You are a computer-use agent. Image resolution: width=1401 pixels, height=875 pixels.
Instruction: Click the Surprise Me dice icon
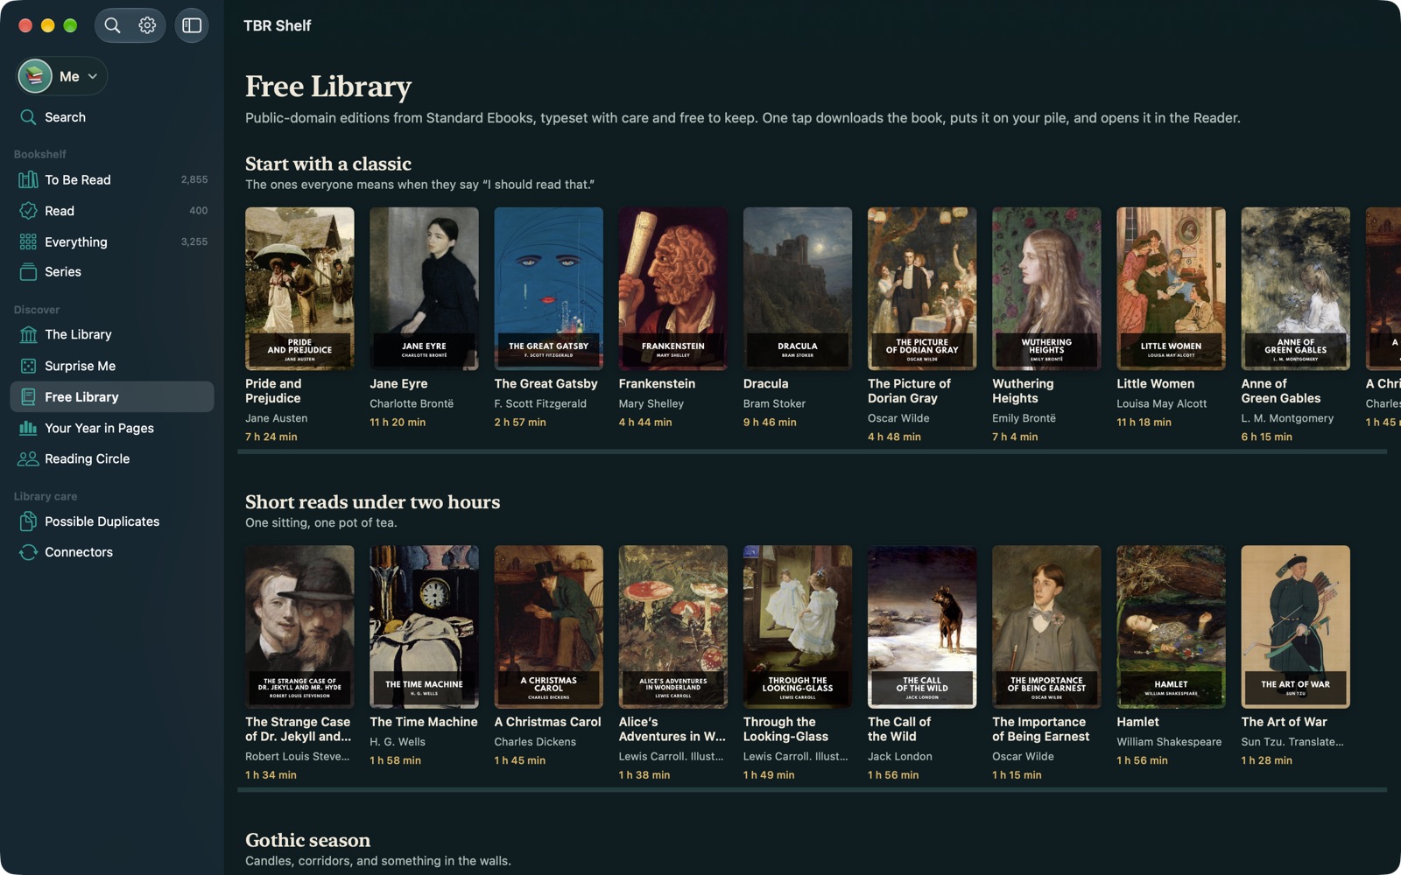coord(28,366)
